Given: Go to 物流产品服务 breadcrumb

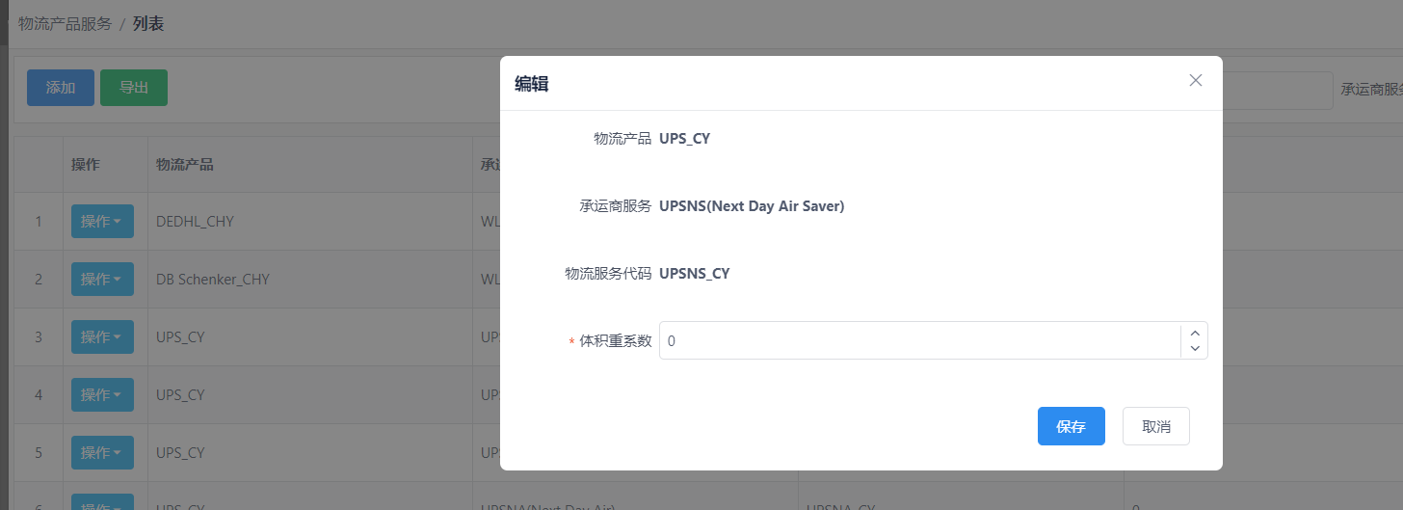Looking at the screenshot, I should point(65,24).
